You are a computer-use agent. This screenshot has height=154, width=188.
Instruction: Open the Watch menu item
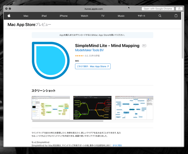click(84, 16)
